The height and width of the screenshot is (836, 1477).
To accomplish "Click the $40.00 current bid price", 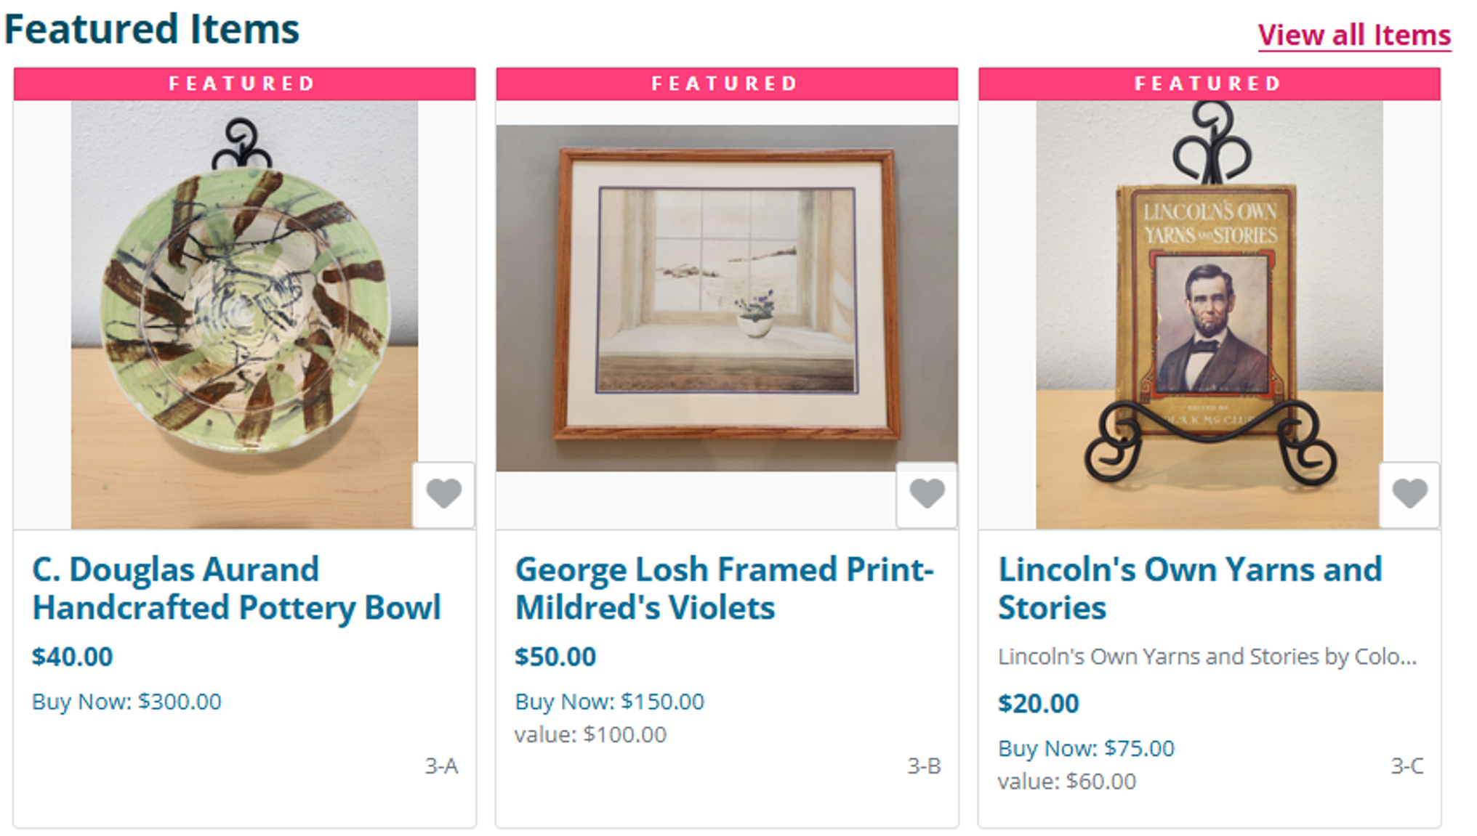I will click(72, 657).
